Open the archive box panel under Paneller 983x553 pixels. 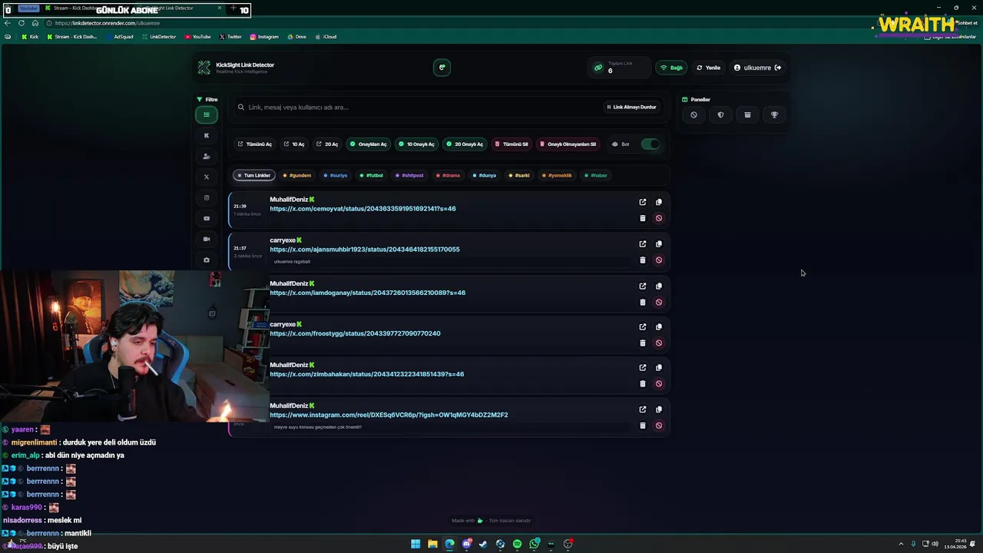point(747,114)
